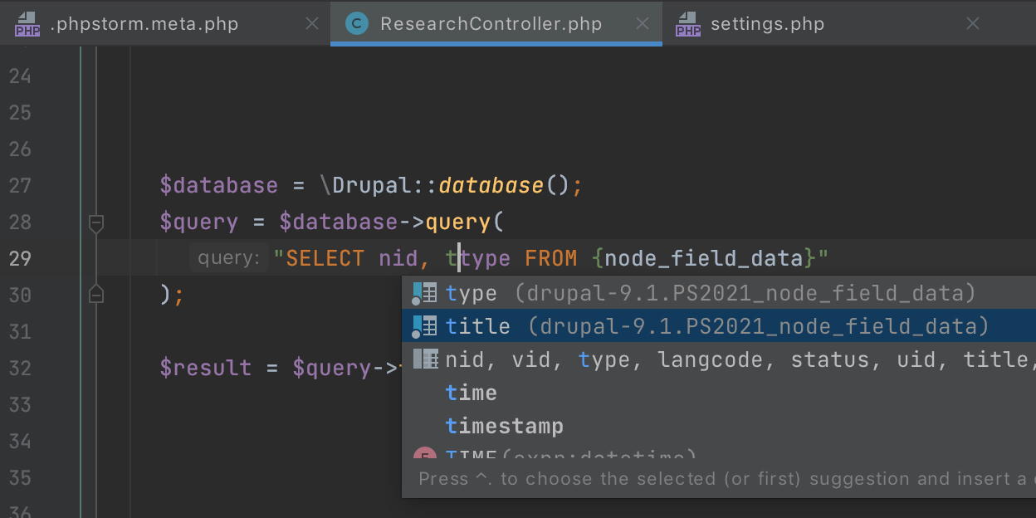Viewport: 1036px width, 518px height.
Task: Click line number 32 in gutter
Action: (x=20, y=368)
